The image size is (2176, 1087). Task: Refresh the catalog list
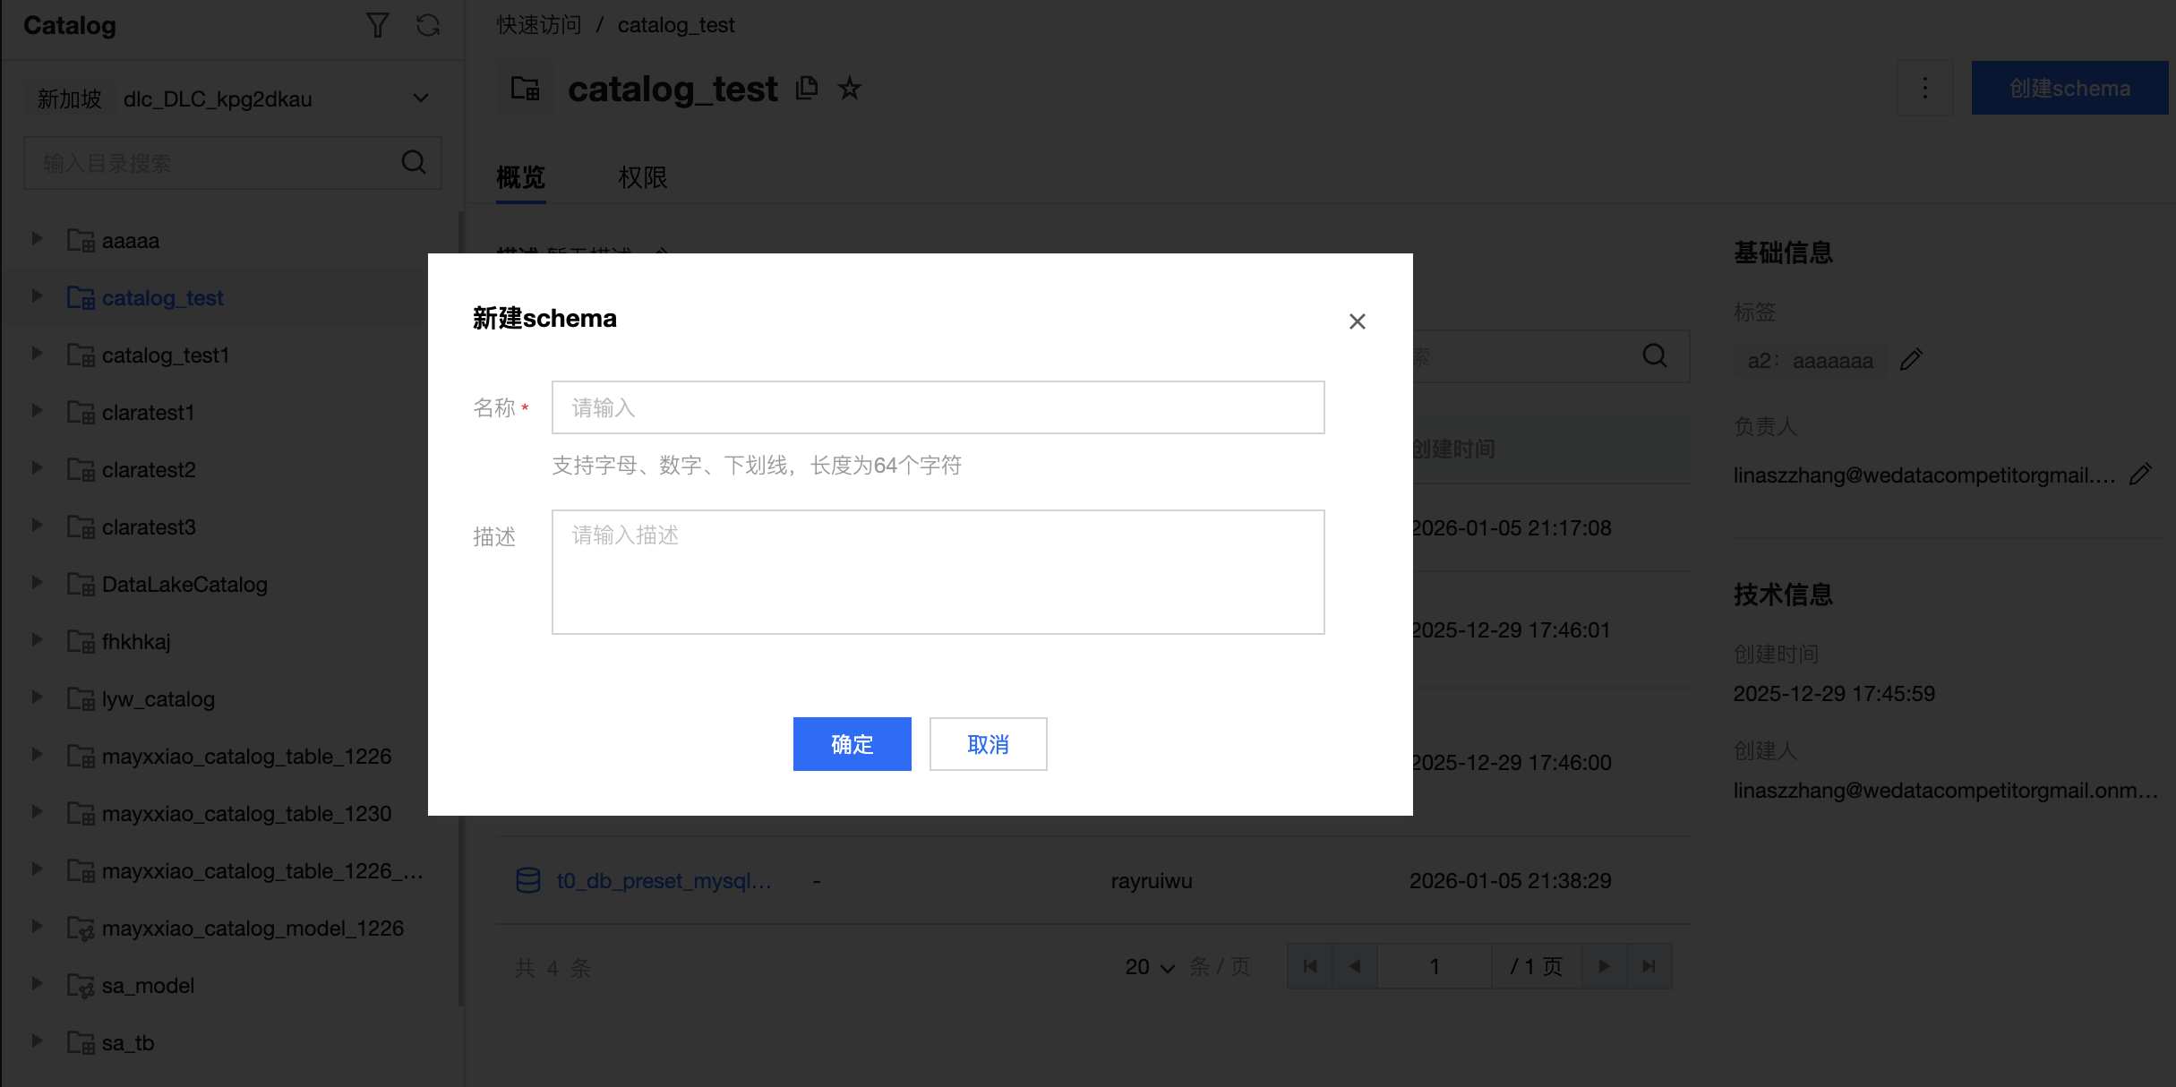(x=428, y=25)
